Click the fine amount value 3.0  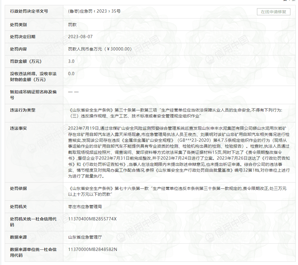tap(71, 61)
